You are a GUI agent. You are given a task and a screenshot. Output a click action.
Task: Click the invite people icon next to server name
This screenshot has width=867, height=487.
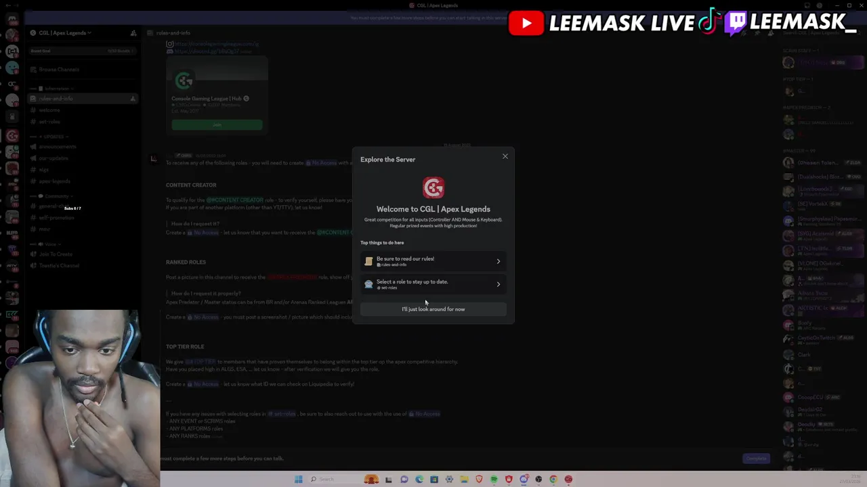pos(133,32)
